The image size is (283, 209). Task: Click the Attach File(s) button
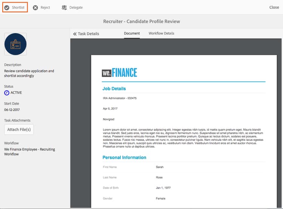point(19,129)
